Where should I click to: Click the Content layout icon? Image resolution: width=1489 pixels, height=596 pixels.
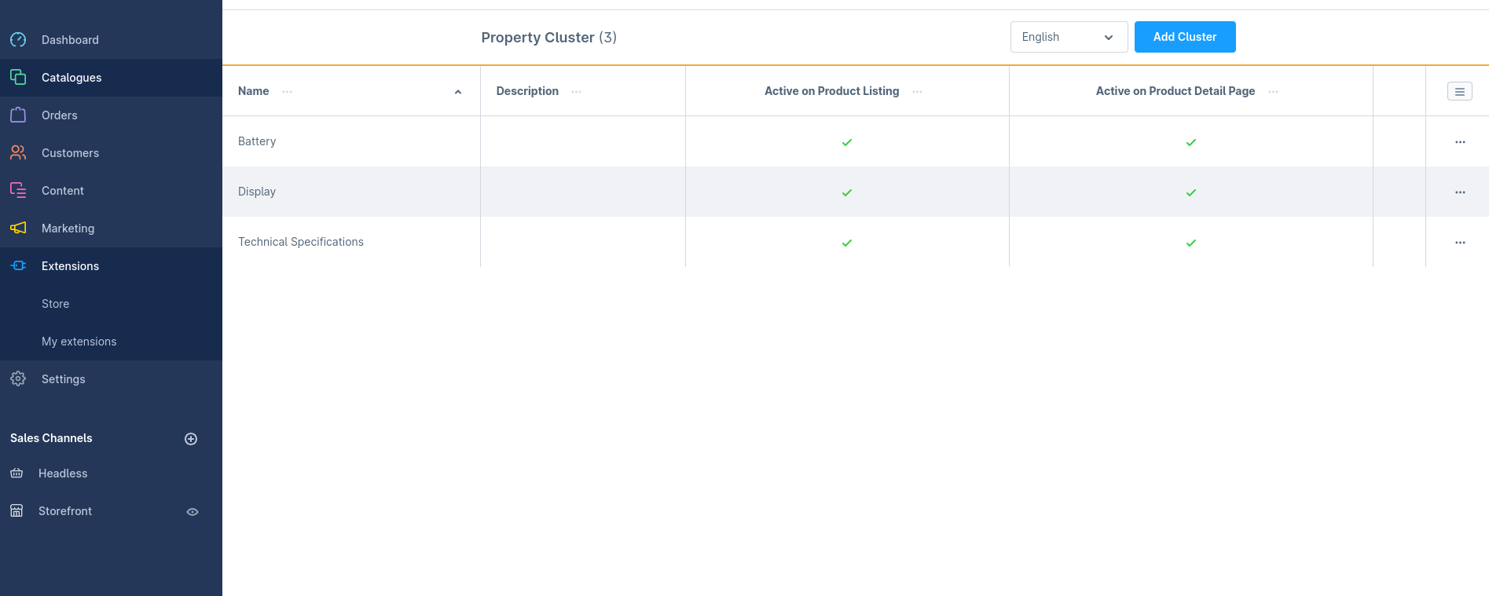click(18, 191)
